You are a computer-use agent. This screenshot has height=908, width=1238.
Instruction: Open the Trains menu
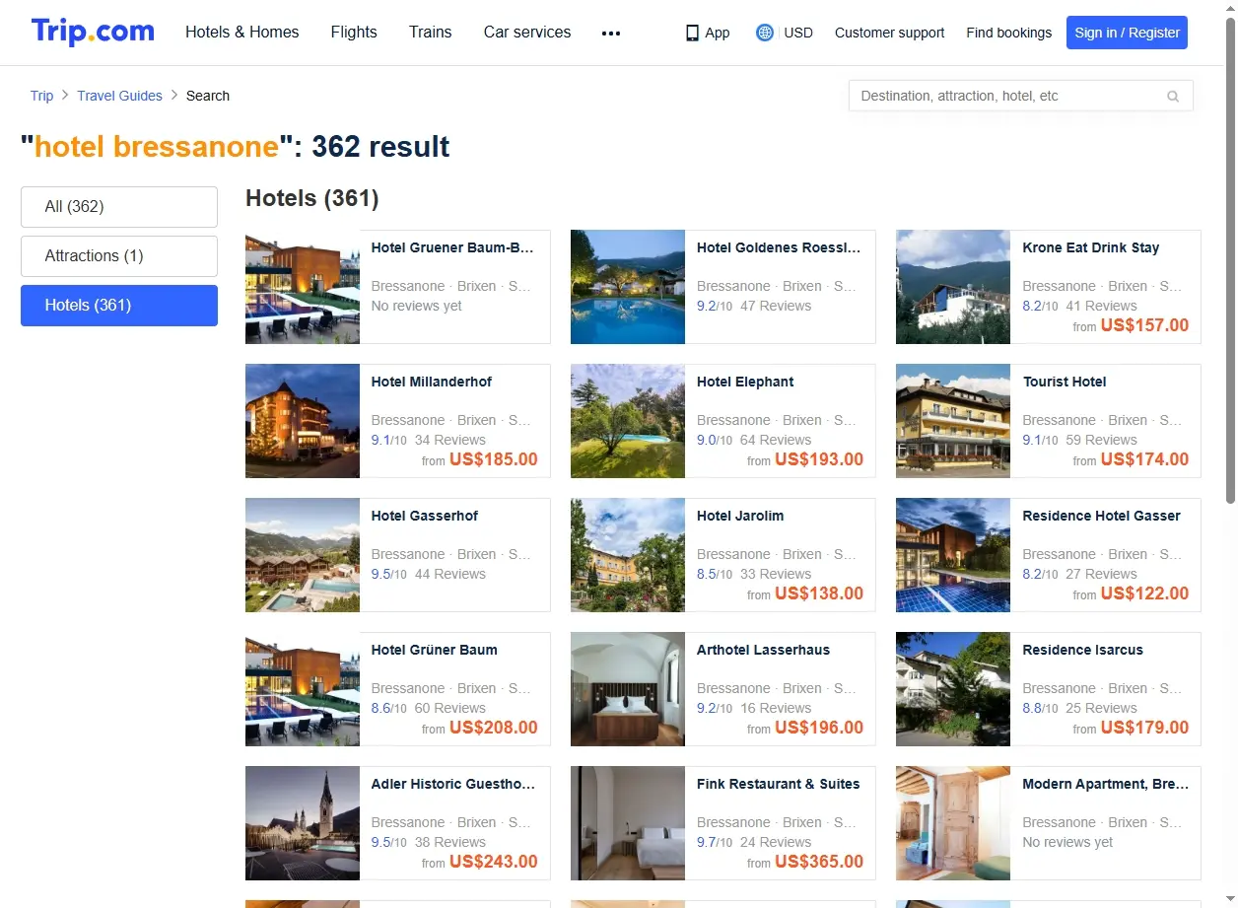pyautogui.click(x=431, y=32)
